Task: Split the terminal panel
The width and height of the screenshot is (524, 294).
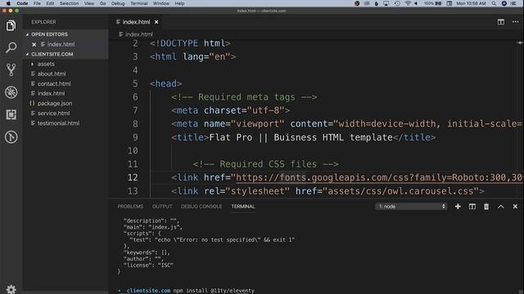Action: (x=472, y=207)
